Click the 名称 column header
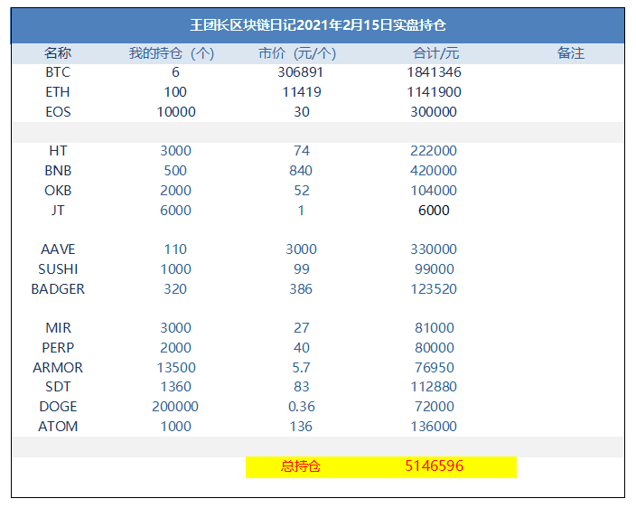 coord(58,53)
